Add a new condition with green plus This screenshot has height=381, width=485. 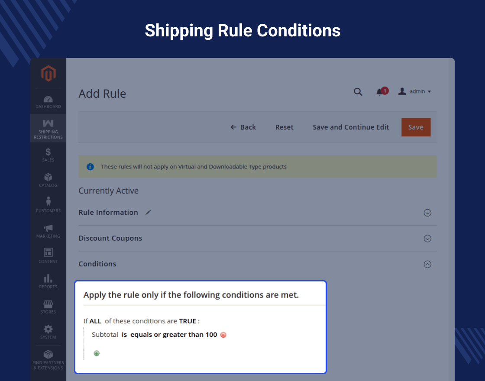click(x=97, y=353)
